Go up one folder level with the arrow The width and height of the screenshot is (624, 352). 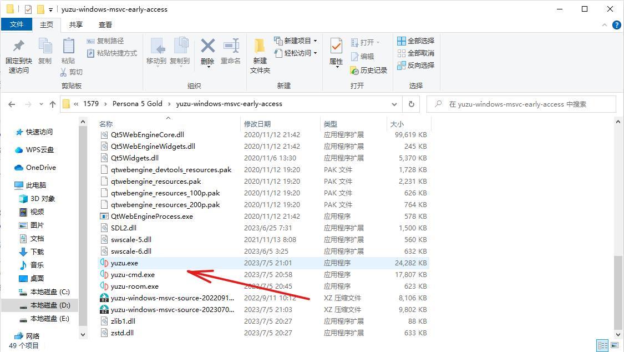[x=53, y=104]
